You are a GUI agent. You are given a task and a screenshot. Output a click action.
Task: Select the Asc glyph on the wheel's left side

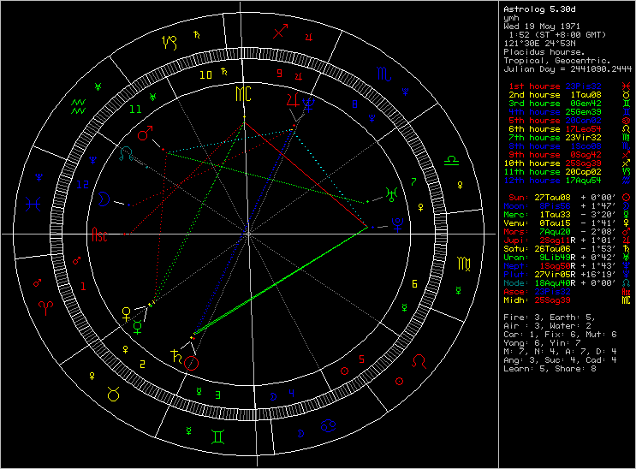click(100, 235)
